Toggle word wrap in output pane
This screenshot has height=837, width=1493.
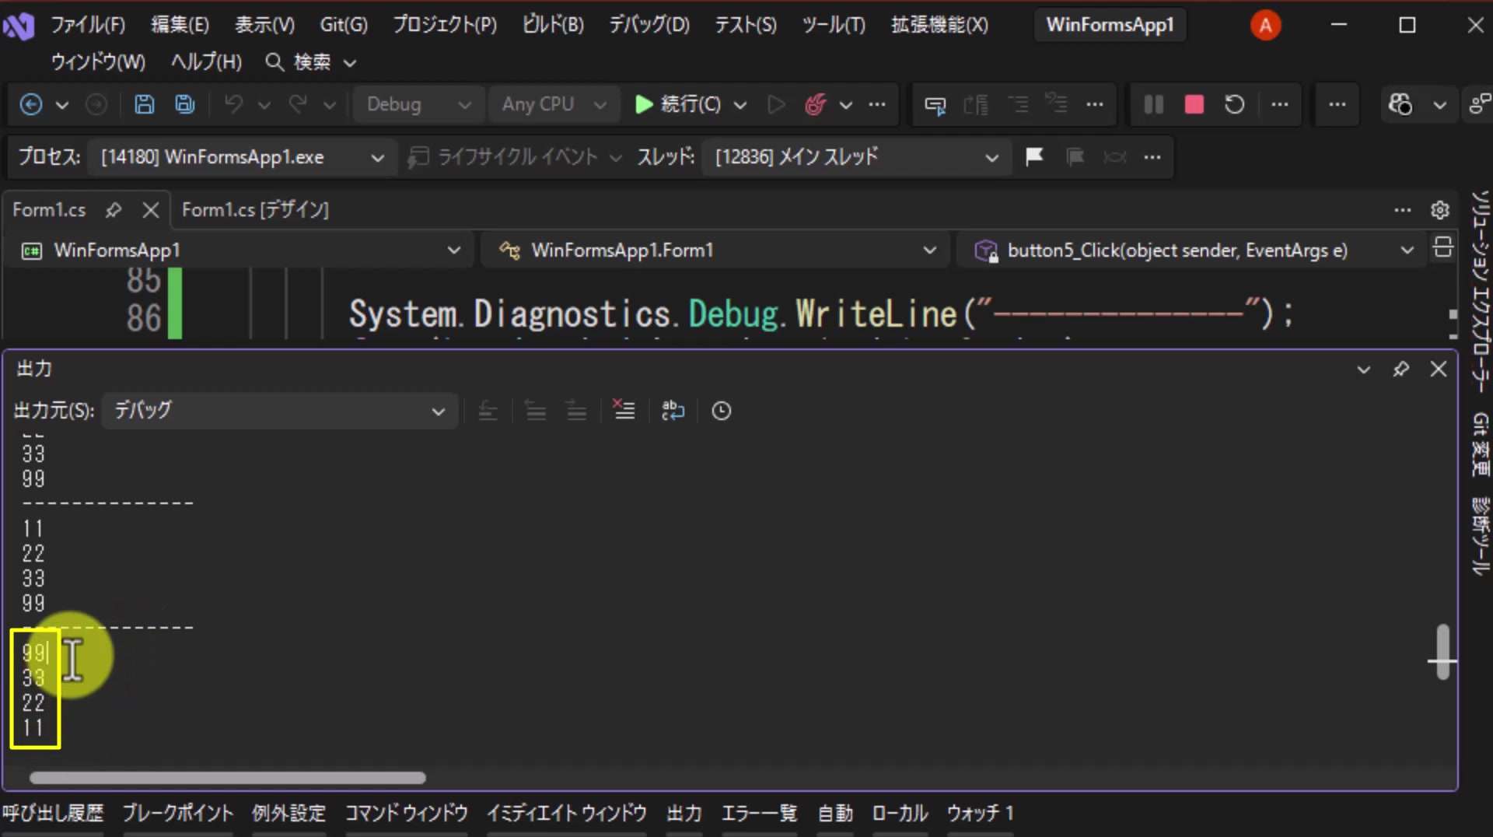coord(673,410)
